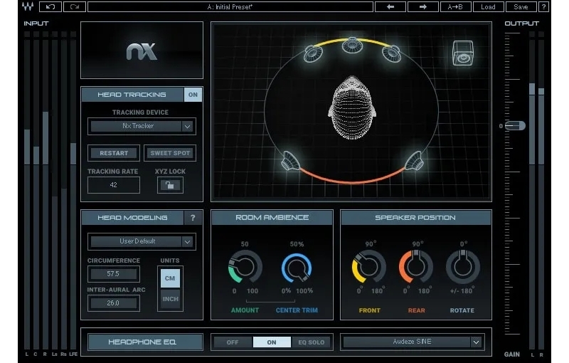Select CM units
Screen dimensions: 569x363
(170, 278)
